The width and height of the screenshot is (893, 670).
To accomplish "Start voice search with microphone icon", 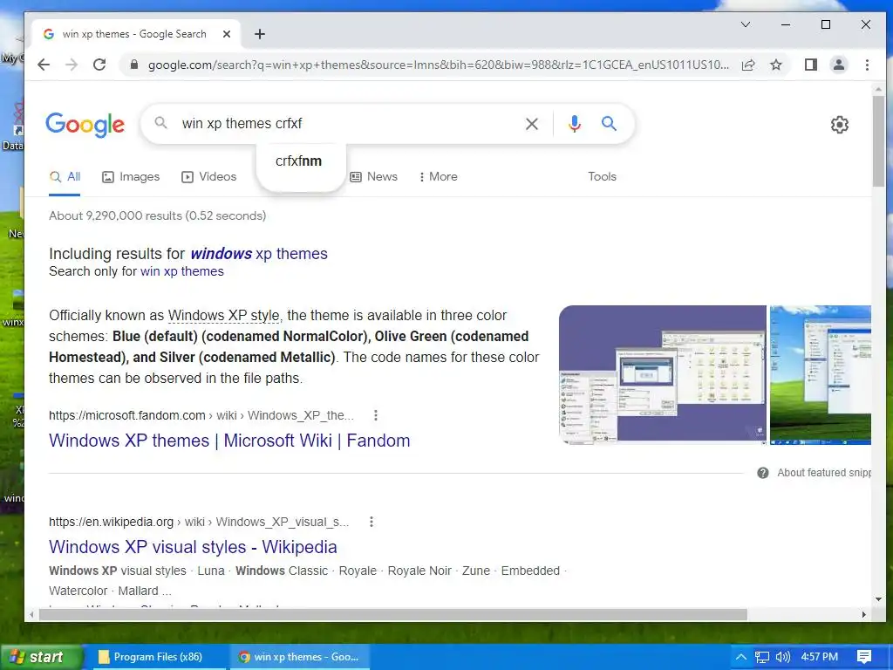I will click(575, 124).
